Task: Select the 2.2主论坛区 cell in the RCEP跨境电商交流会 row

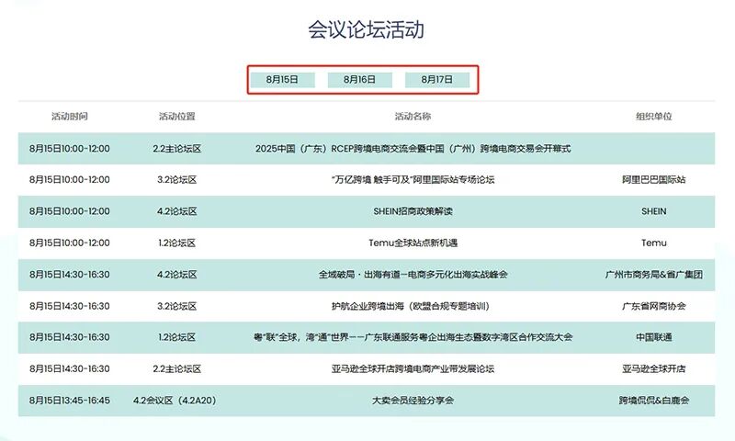Action: [176, 149]
